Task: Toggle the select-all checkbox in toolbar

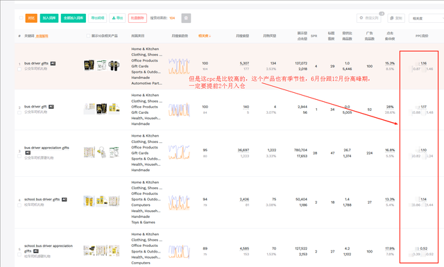Action: [x=21, y=18]
